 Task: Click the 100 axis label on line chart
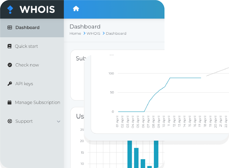click(111, 74)
